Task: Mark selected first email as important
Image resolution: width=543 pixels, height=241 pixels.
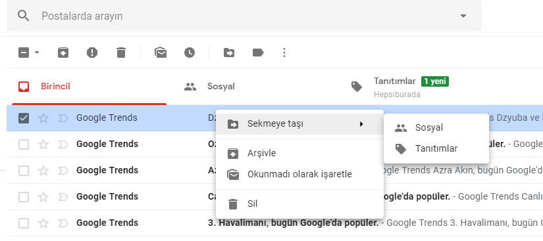Action: (x=63, y=118)
